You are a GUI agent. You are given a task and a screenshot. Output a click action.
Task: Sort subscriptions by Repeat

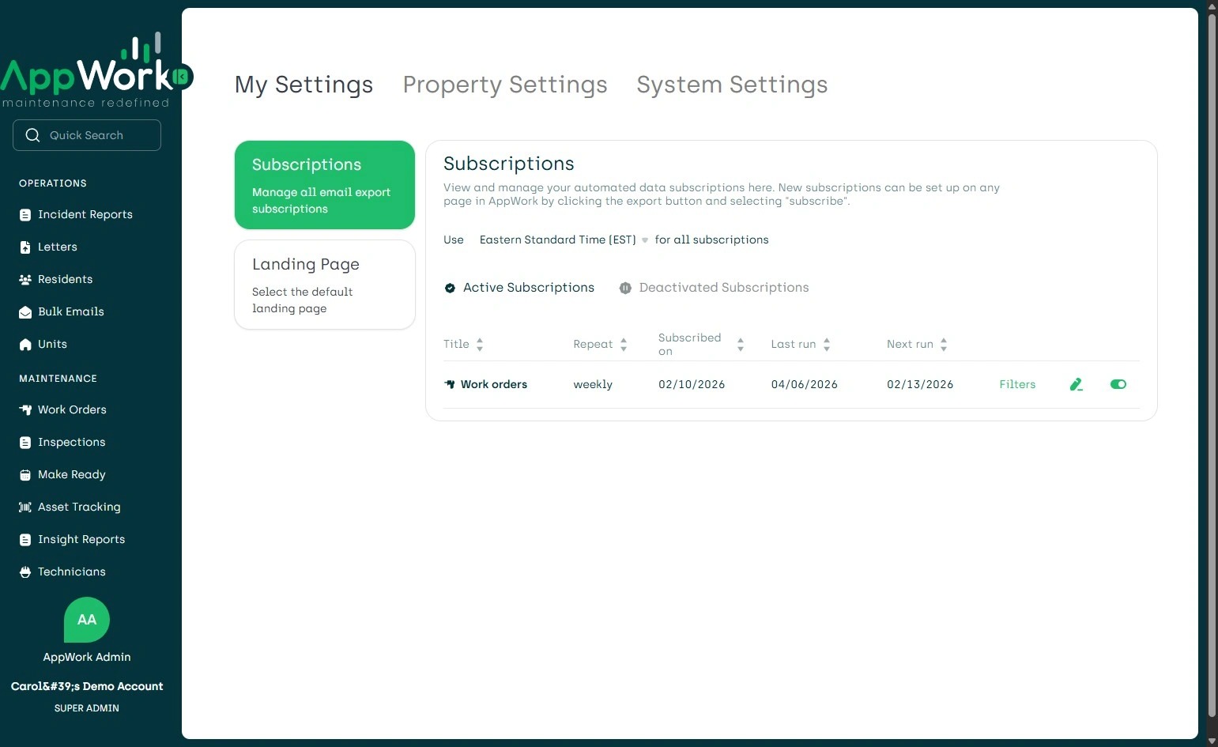pos(600,344)
